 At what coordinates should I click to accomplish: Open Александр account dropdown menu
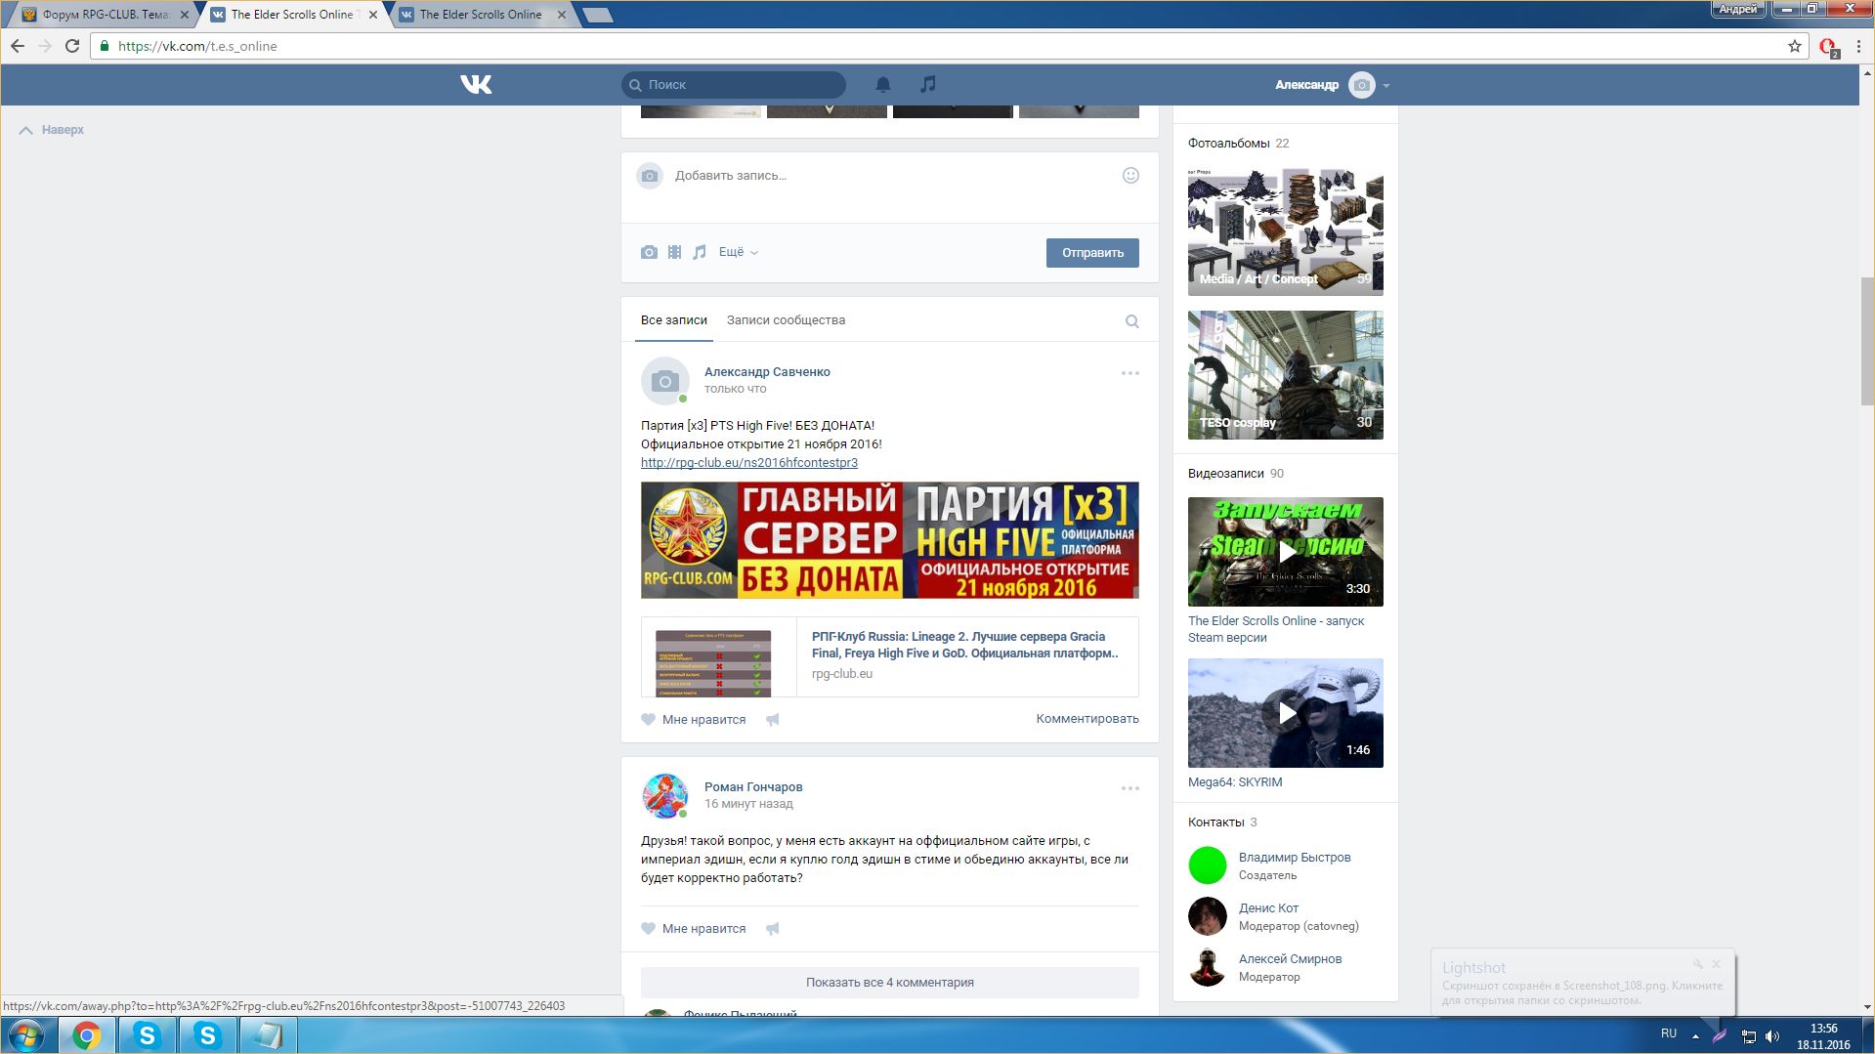pyautogui.click(x=1332, y=85)
